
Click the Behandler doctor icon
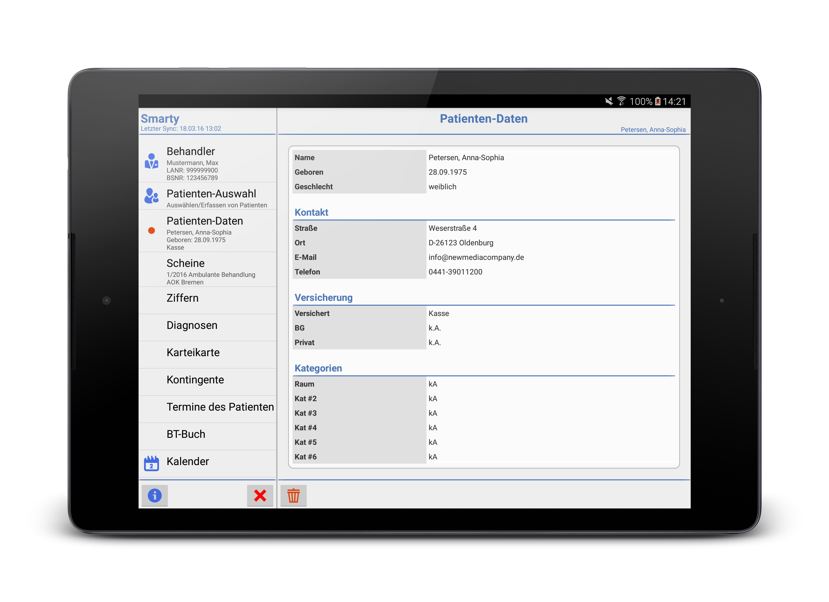(x=151, y=161)
